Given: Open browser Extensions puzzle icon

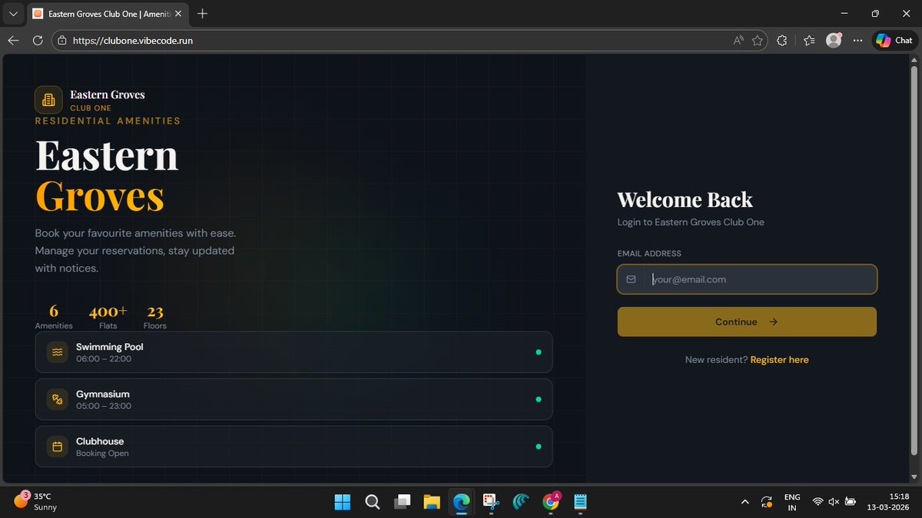Looking at the screenshot, I should click(782, 41).
